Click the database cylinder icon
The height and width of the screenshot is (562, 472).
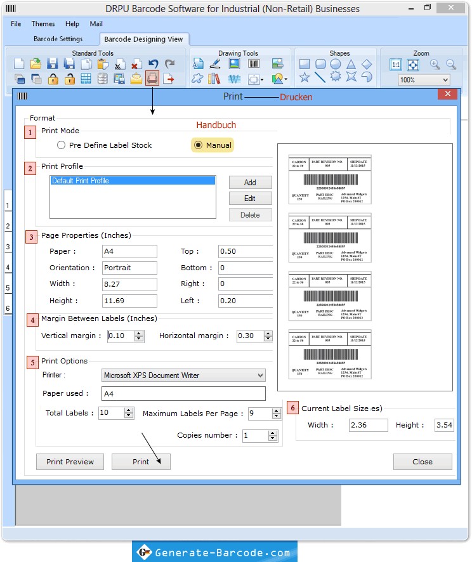(103, 79)
